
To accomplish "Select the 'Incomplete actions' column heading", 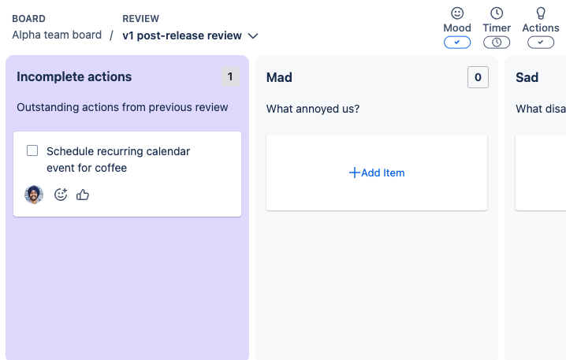I will [x=74, y=77].
